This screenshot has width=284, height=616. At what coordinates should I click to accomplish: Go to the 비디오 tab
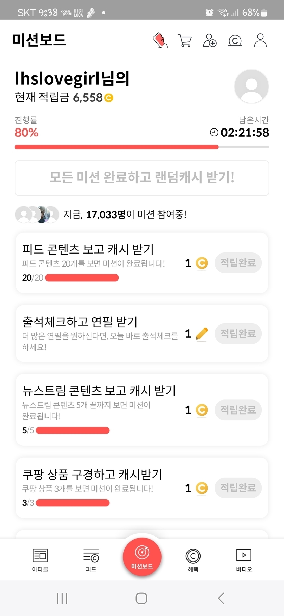244,559
